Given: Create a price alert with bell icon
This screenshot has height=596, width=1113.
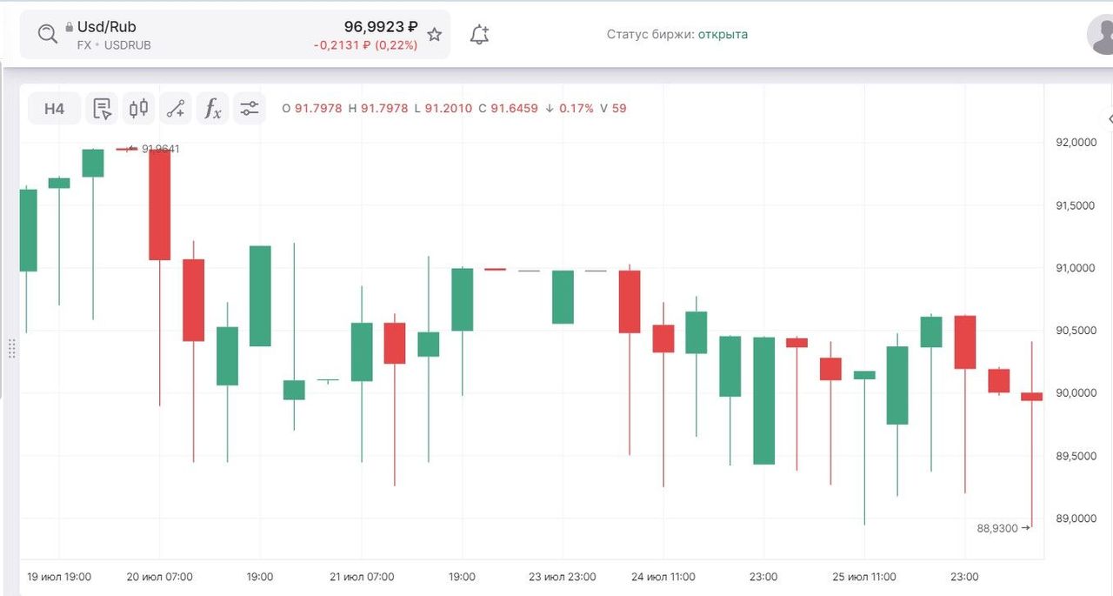Looking at the screenshot, I should 479,35.
